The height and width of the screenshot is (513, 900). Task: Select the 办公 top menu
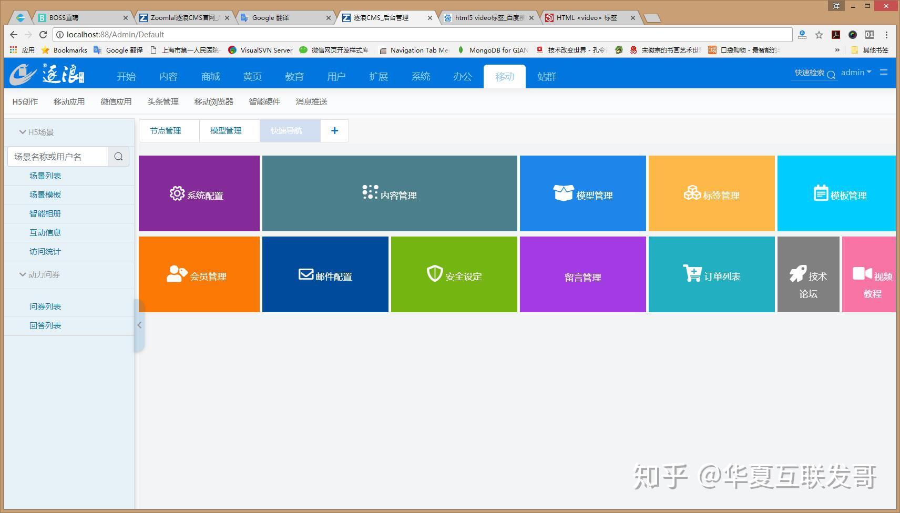pyautogui.click(x=463, y=77)
